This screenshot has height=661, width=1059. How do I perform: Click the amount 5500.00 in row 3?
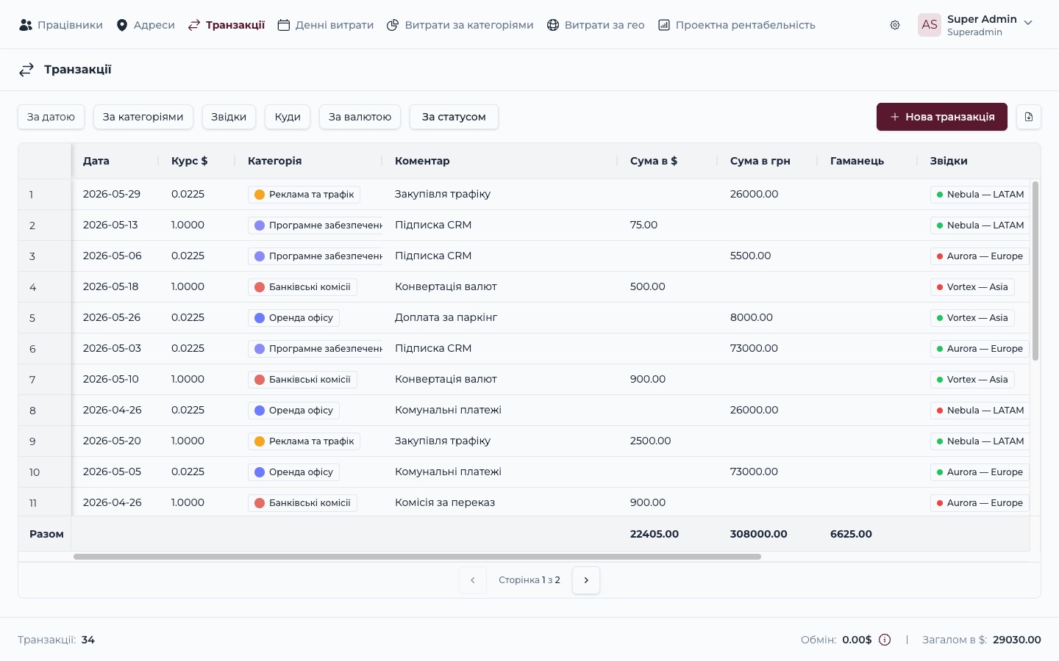751,256
